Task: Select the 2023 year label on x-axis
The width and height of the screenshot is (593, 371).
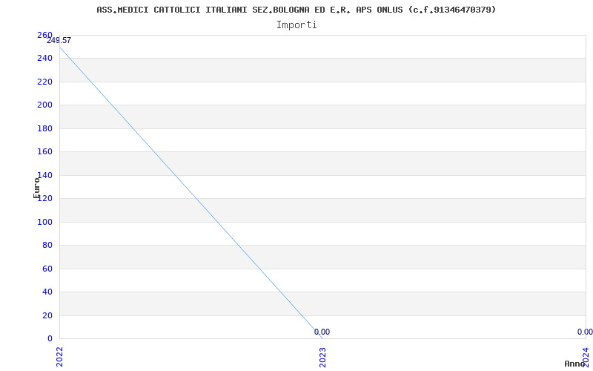Action: pos(322,356)
